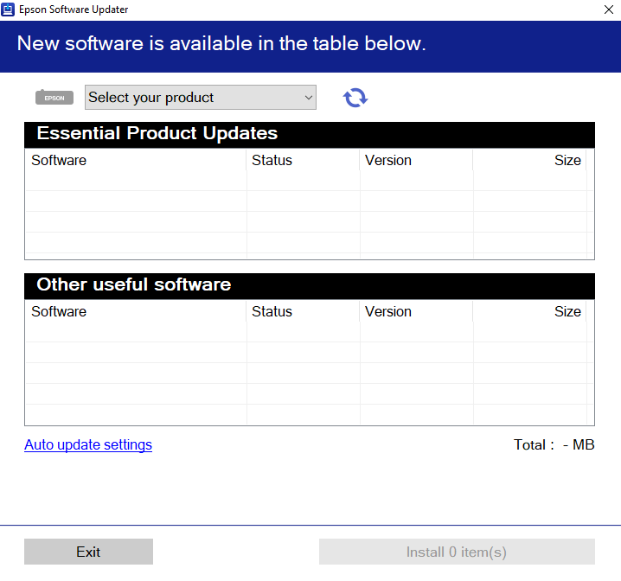The image size is (621, 581).
Task: Click Status column header in Essential Product Updates
Action: tap(303, 160)
